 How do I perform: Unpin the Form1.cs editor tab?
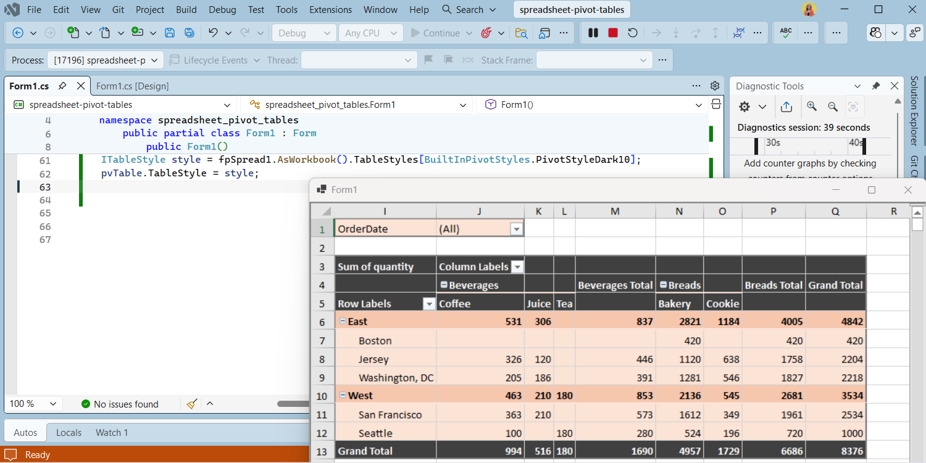click(x=61, y=86)
